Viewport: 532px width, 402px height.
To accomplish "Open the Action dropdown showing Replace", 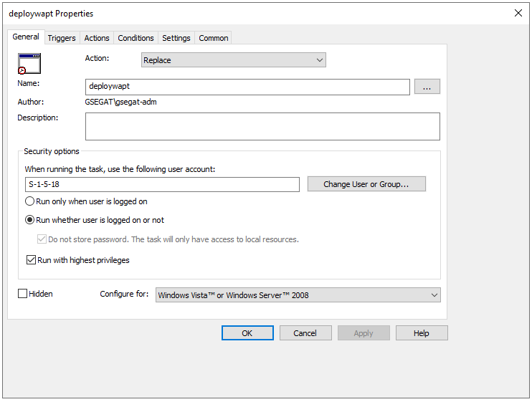I will [233, 60].
